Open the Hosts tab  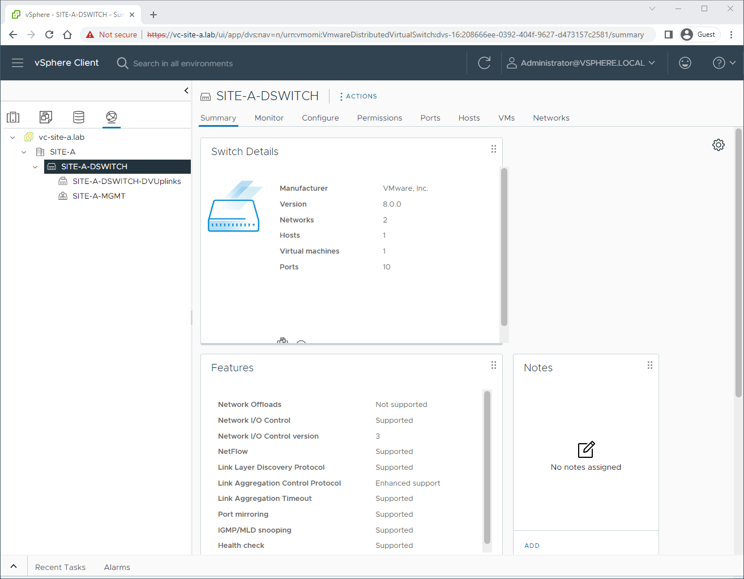pos(469,118)
